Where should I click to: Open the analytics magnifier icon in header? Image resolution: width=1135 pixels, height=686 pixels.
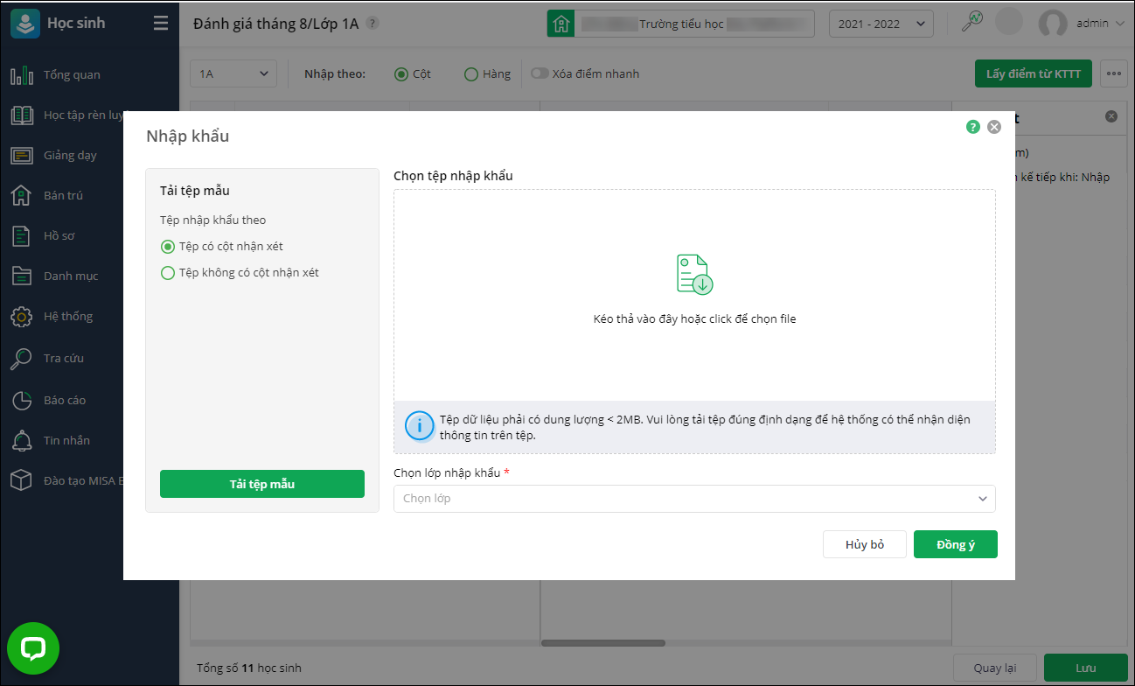tap(972, 22)
